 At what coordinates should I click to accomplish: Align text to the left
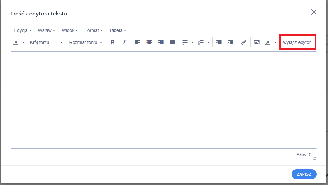pos(137,42)
